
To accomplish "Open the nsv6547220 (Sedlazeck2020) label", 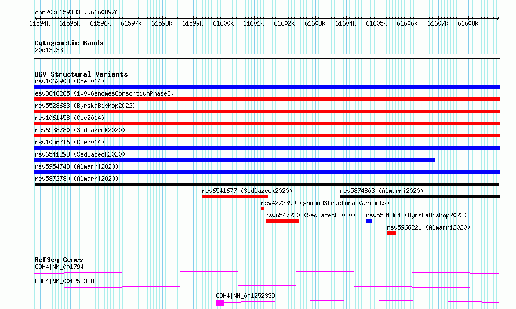I will (310, 215).
